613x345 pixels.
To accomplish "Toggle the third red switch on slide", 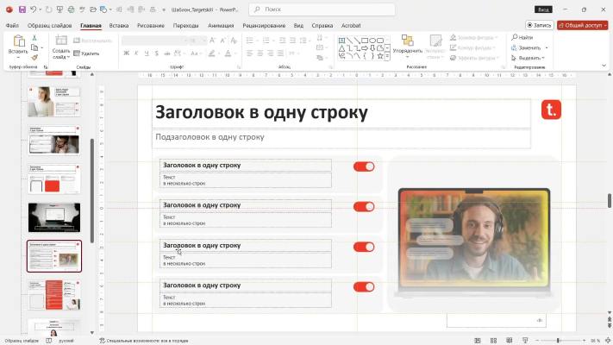I will 364,247.
